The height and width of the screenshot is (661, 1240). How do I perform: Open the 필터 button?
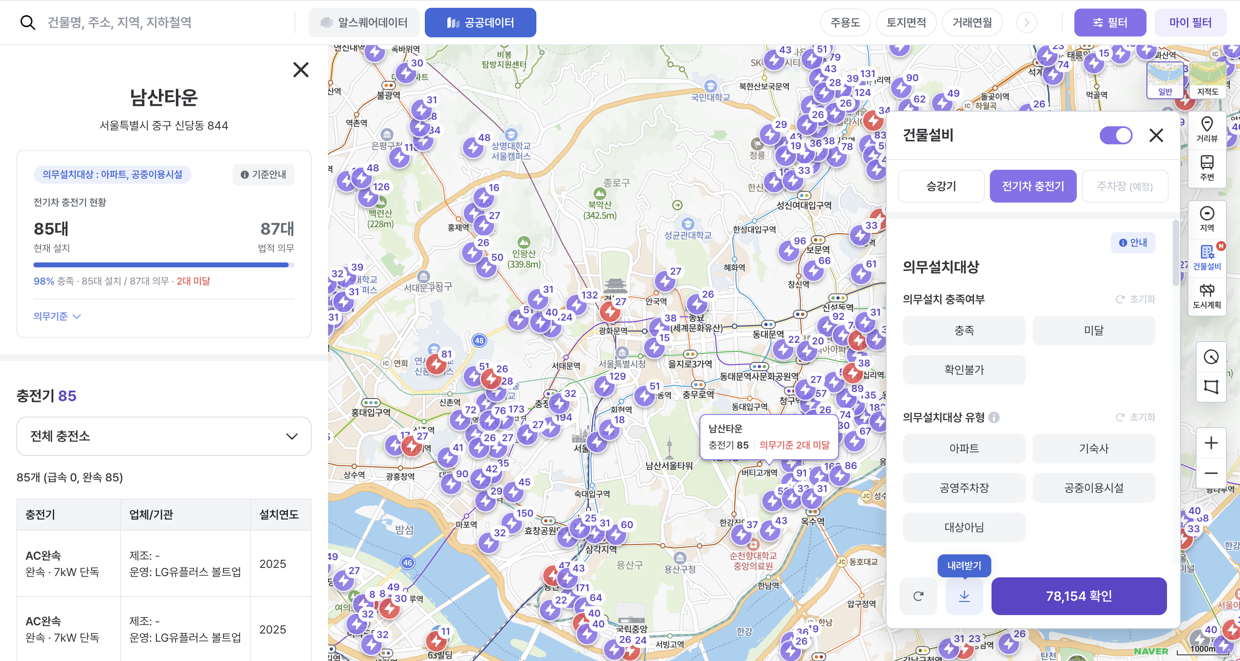click(1110, 23)
